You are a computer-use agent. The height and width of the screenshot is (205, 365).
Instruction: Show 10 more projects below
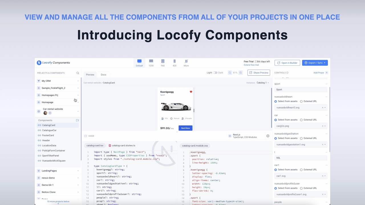point(58,202)
